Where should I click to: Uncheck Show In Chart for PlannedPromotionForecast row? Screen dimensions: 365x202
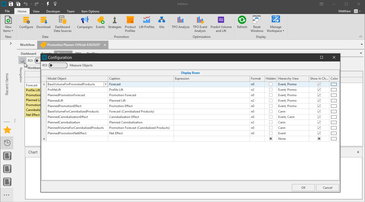tap(319, 95)
